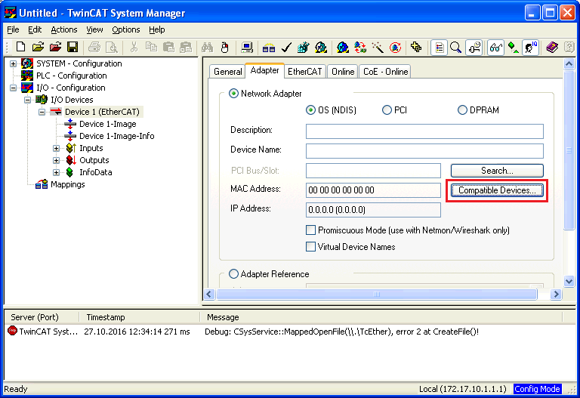The height and width of the screenshot is (398, 580).
Task: Open the Actions menu
Action: click(63, 29)
